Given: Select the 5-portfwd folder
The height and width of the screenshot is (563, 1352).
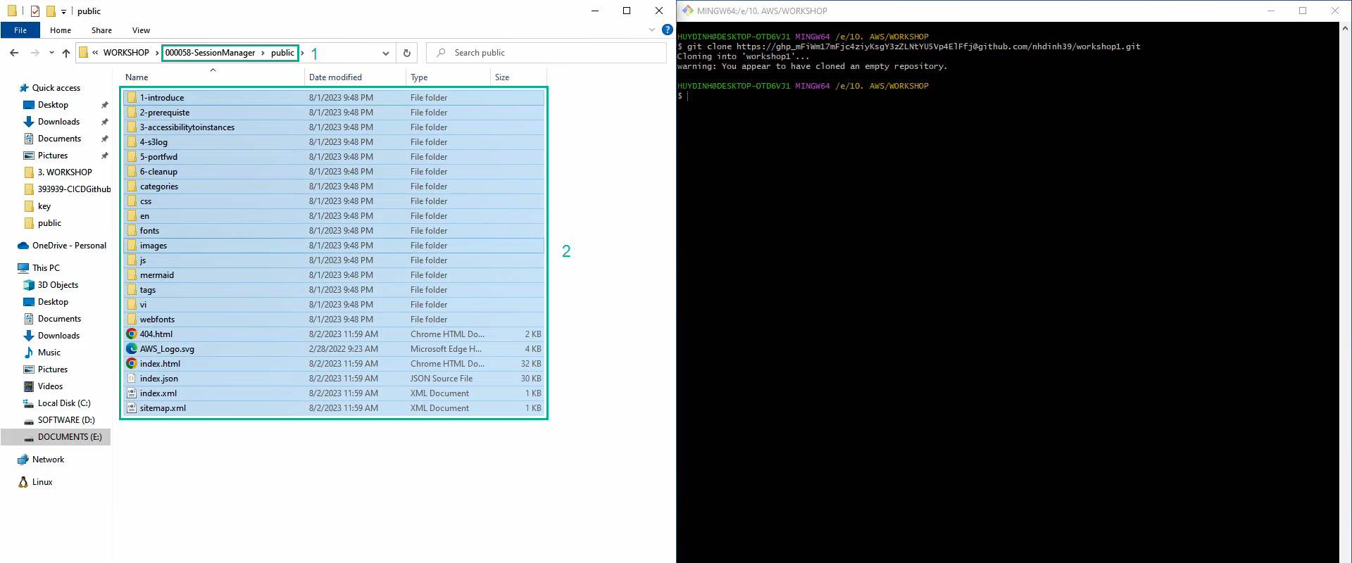Looking at the screenshot, I should click(334, 157).
